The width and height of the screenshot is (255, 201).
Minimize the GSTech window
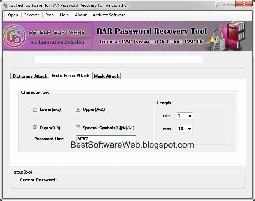tap(221, 4)
